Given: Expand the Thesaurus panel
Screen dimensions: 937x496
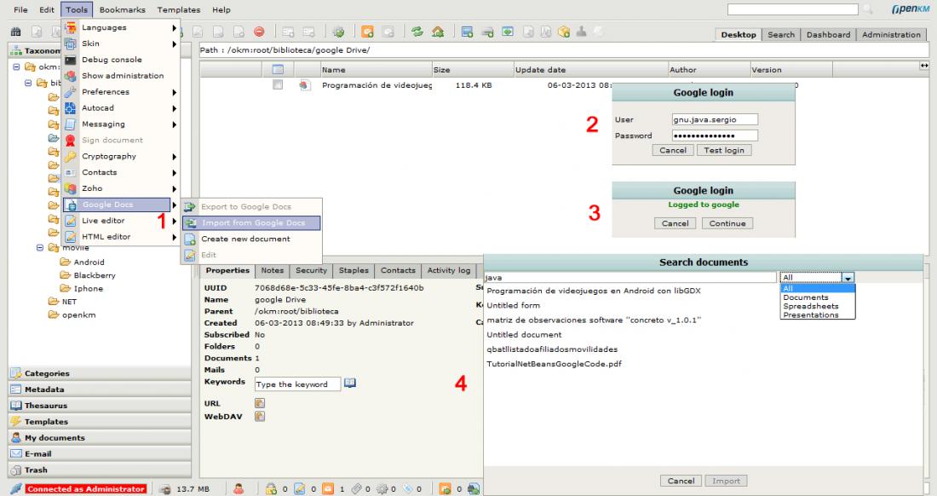Looking at the screenshot, I should pyautogui.click(x=100, y=405).
